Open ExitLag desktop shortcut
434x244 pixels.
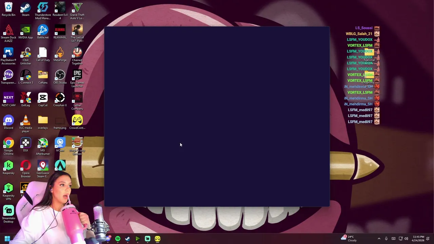[25, 100]
